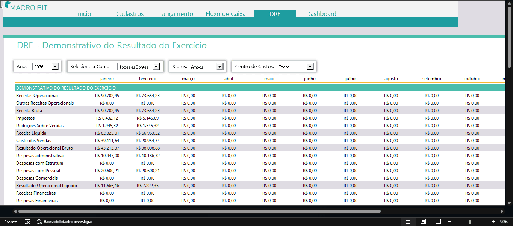
Task: Switch to Normal view icon
Action: [408, 222]
